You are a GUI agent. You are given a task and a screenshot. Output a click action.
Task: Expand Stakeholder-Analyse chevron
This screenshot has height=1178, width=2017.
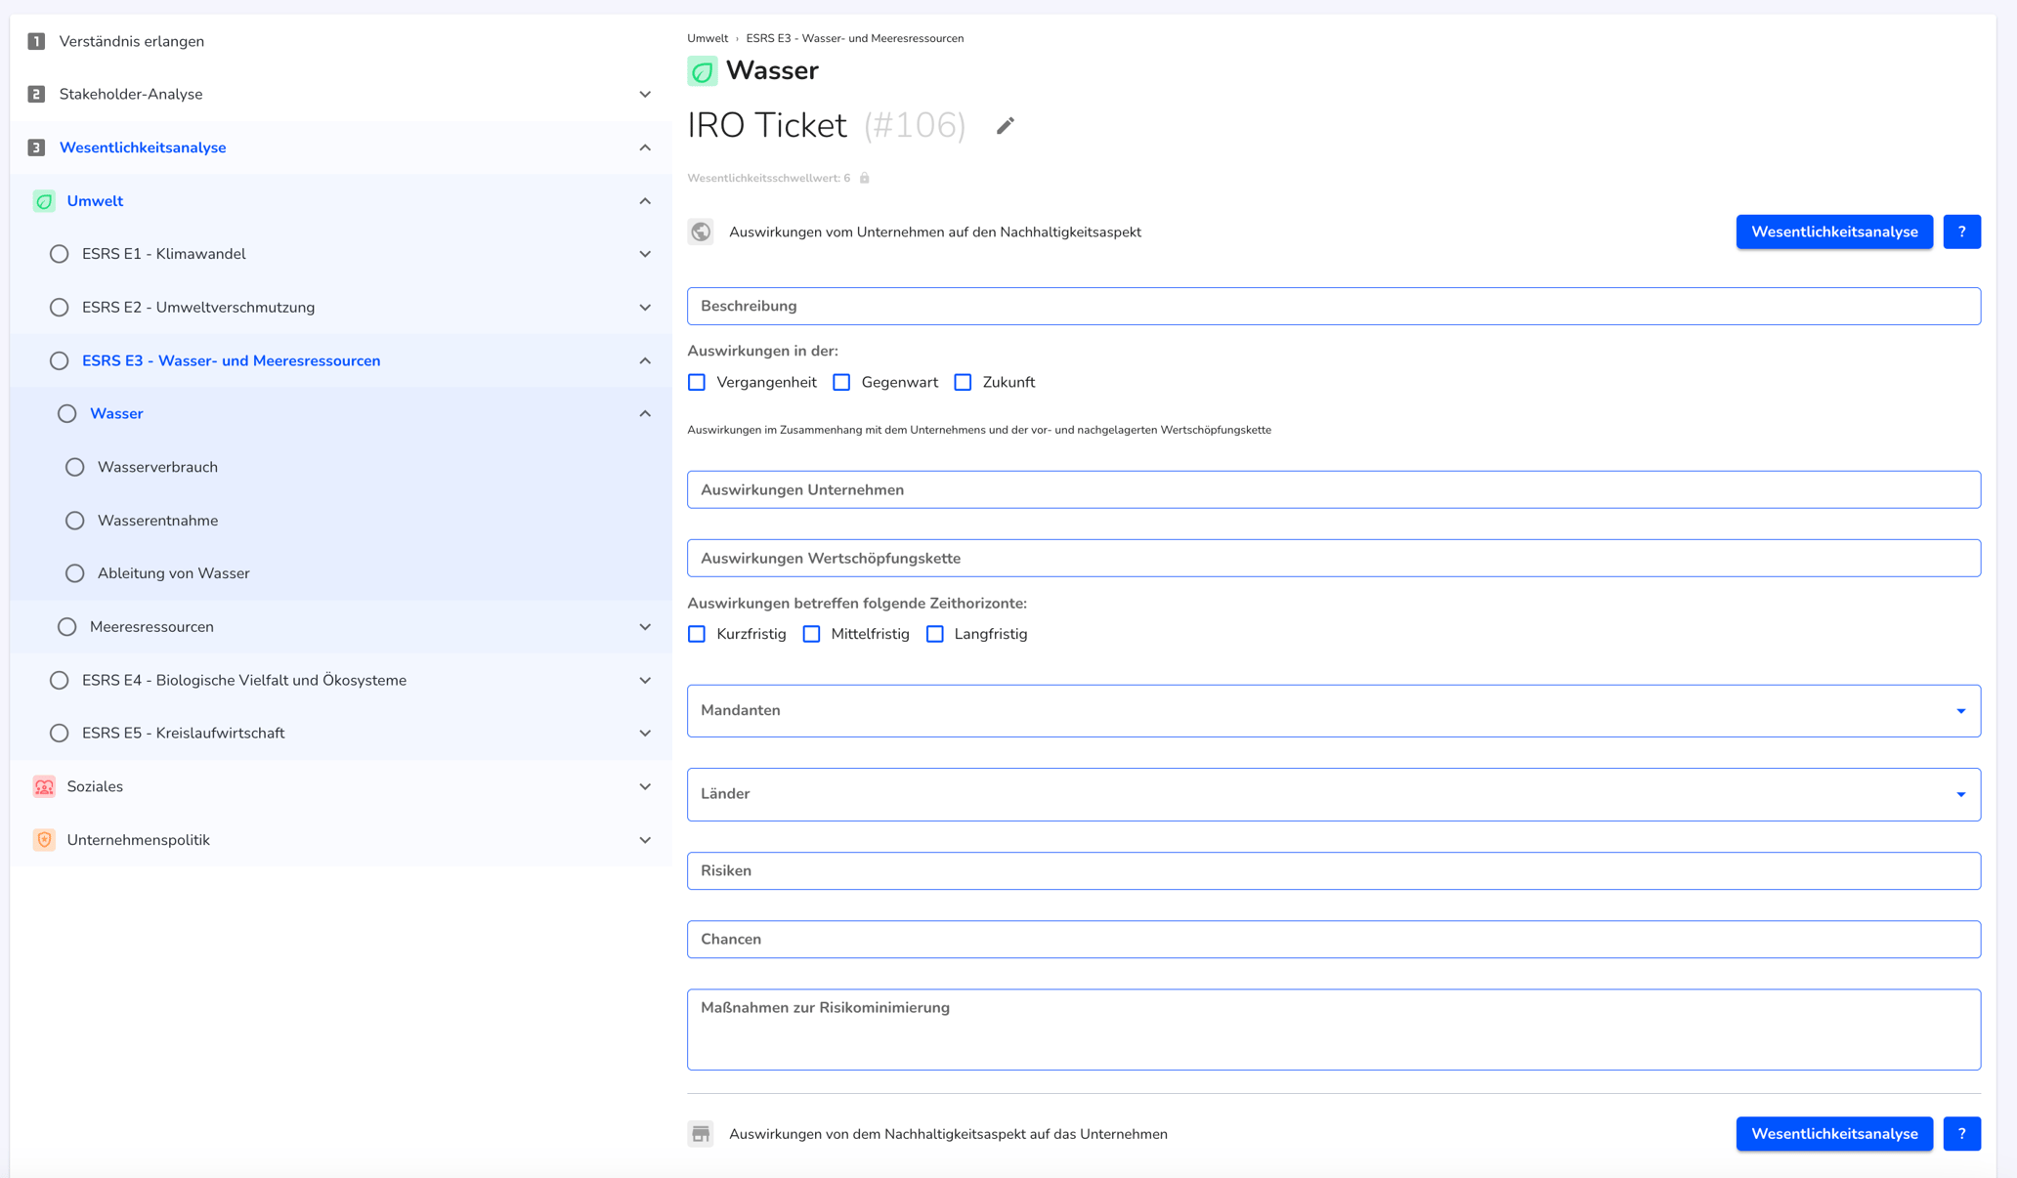645,95
